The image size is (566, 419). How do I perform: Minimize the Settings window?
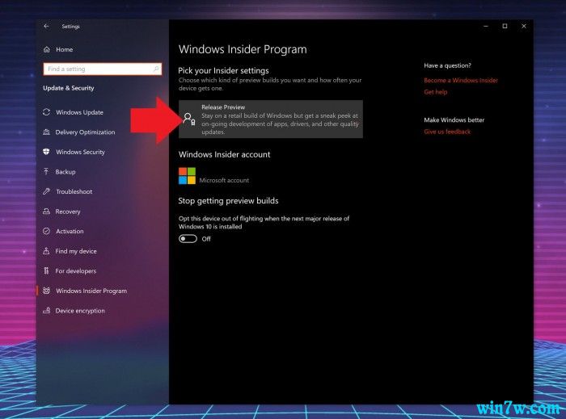486,26
